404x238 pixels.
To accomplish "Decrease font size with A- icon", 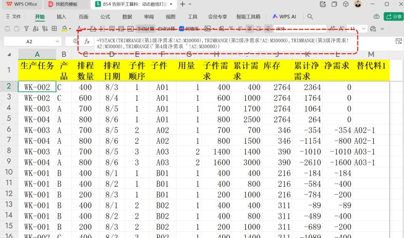I will click(341, 29).
